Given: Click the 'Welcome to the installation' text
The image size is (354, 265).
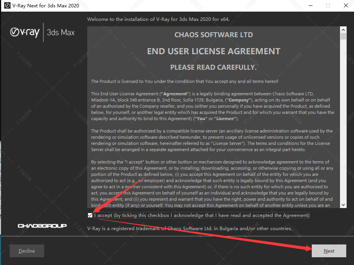Looking at the screenshot, I should [x=158, y=19].
